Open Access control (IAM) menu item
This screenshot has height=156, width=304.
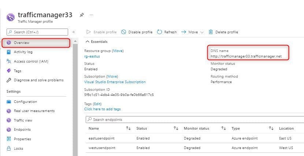point(31,62)
